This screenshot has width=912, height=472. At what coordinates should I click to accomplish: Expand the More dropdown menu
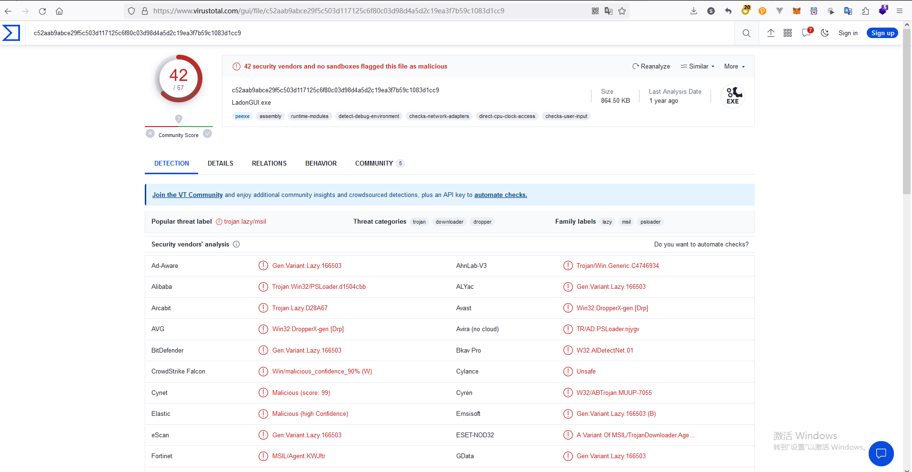pos(734,67)
